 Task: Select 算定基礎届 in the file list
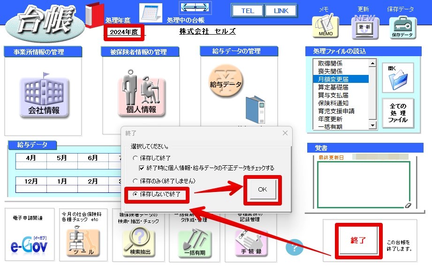pyautogui.click(x=341, y=87)
